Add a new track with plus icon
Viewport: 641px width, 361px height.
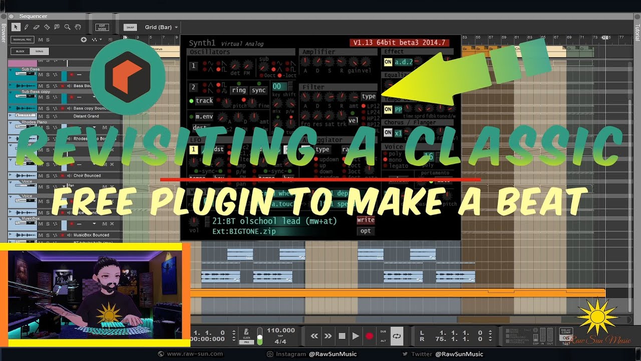pyautogui.click(x=84, y=40)
